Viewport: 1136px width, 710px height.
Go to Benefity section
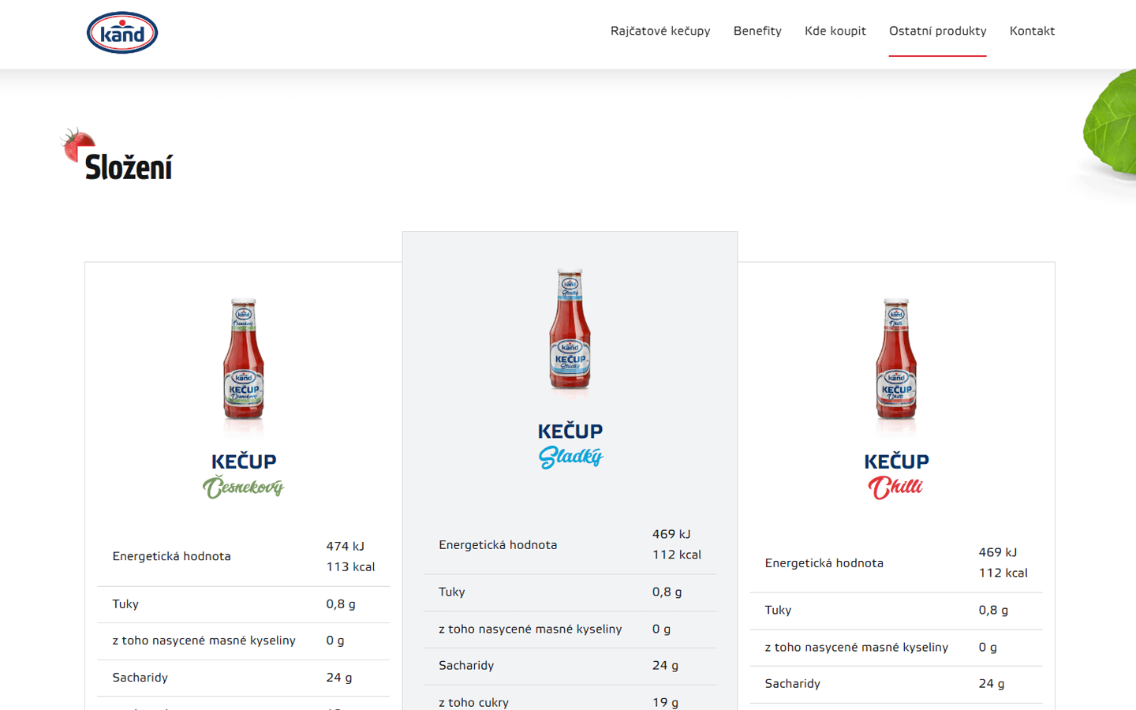(757, 31)
